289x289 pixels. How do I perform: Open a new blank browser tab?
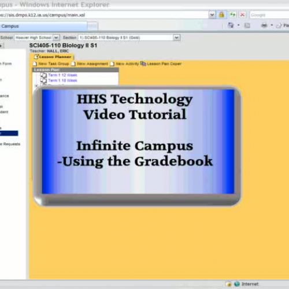[x=92, y=26]
